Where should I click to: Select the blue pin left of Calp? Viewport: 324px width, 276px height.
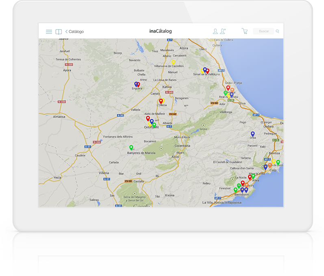point(265,167)
